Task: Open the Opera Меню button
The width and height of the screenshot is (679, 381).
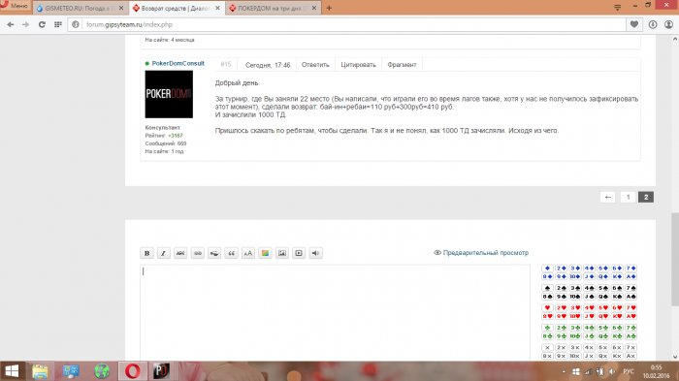Action: click(16, 6)
